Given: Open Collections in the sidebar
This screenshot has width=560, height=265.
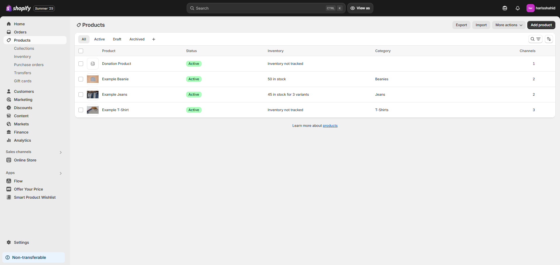Looking at the screenshot, I should click(24, 48).
